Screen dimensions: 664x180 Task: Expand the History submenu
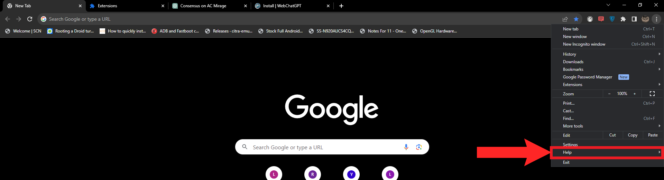[607, 54]
